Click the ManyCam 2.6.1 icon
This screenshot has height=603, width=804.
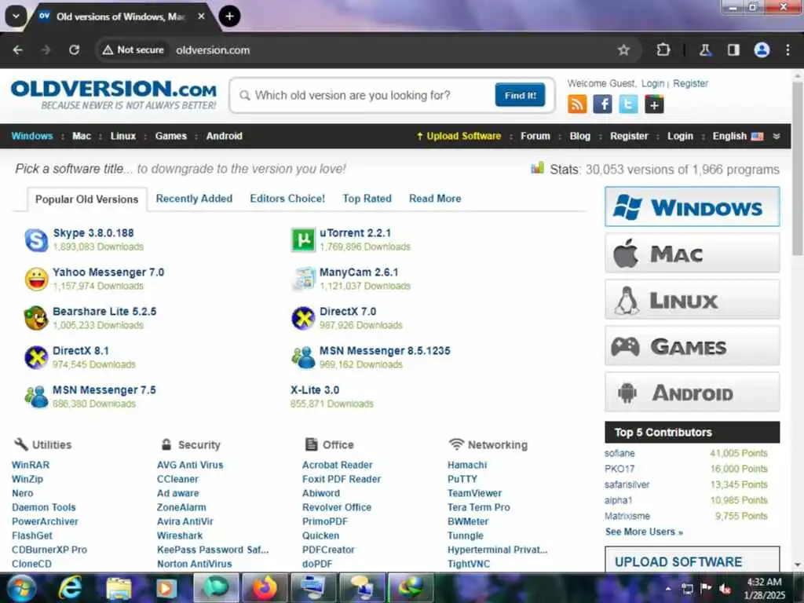[x=303, y=279]
